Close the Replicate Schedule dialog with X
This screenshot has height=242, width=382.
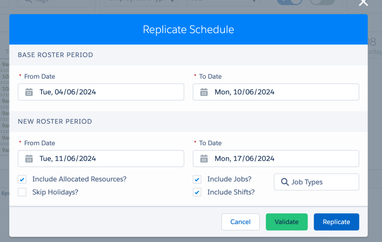pos(363,3)
